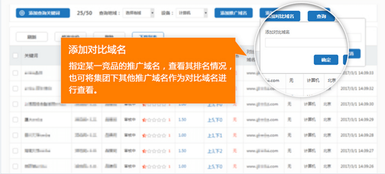This screenshot has width=385, height=174.
Task: Open the 上1,下1 ranking link
Action: coord(215,135)
